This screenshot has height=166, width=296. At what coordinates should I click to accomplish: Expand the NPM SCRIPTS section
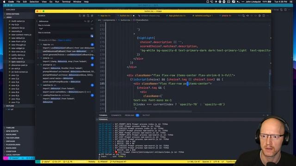(x=12, y=131)
